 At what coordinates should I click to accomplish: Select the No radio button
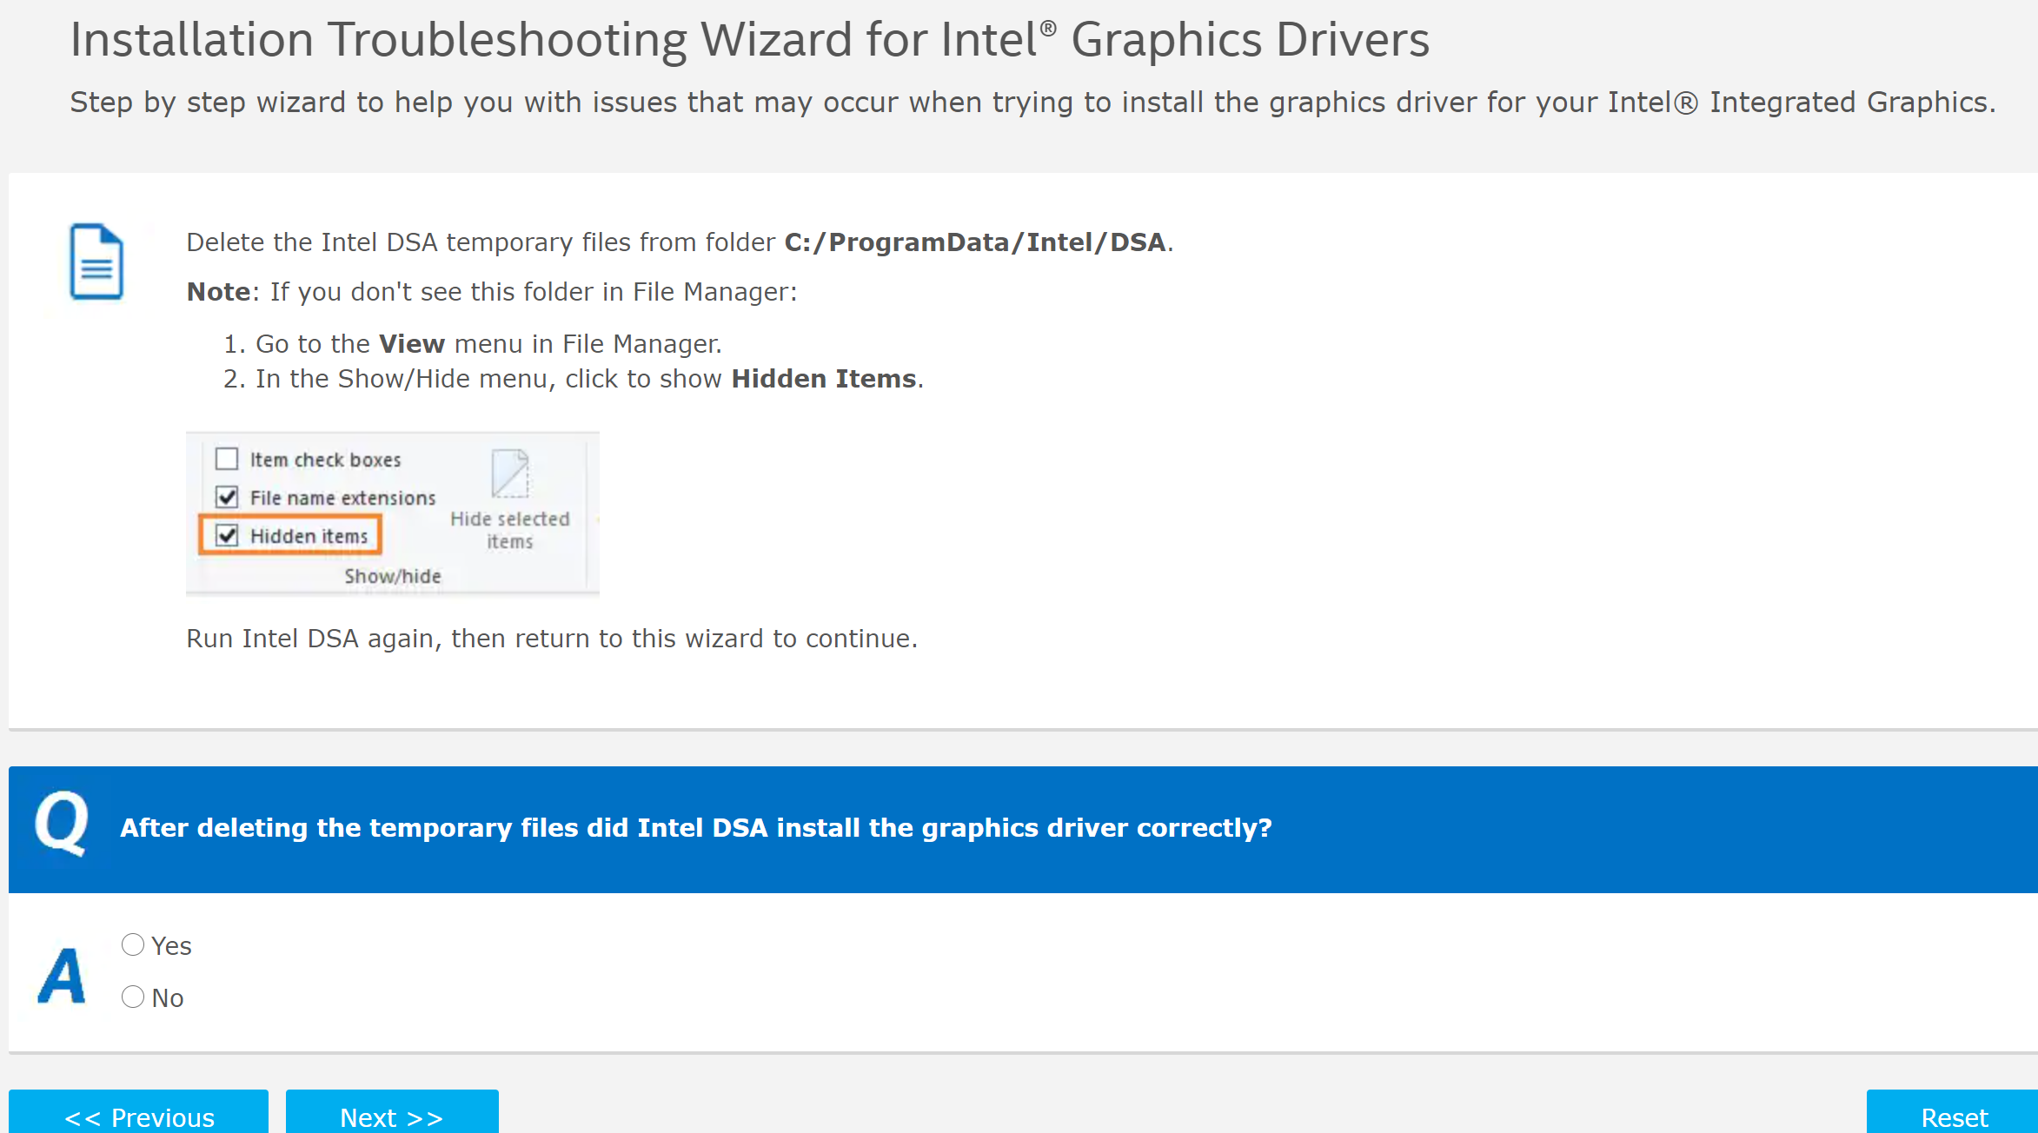[x=133, y=997]
